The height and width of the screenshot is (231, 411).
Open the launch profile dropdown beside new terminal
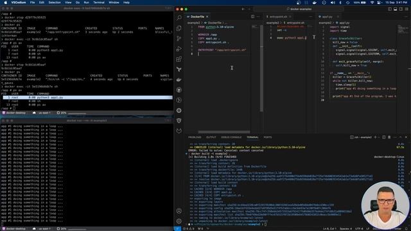[379, 137]
